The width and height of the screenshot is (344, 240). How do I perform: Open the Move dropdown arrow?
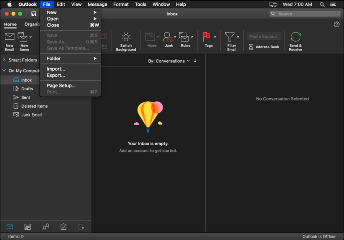coord(158,37)
